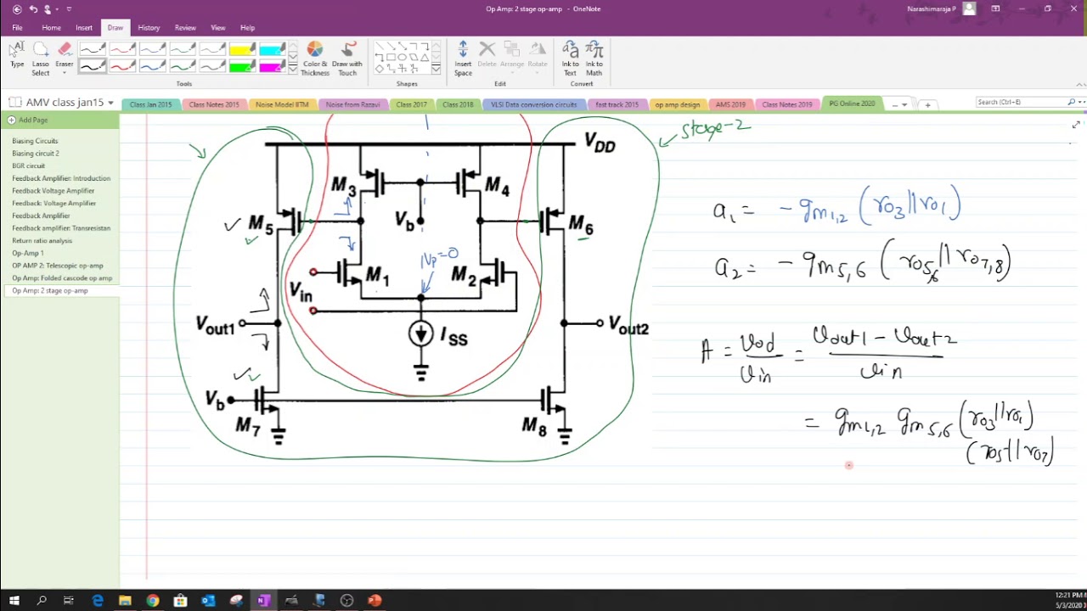The image size is (1087, 611).
Task: Expand the Shapes gallery More arrow
Action: click(436, 70)
